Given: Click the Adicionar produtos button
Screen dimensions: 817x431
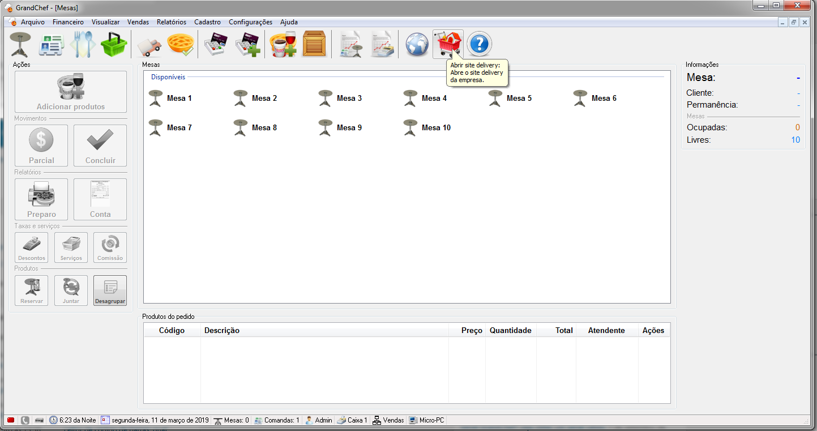Looking at the screenshot, I should coord(71,92).
